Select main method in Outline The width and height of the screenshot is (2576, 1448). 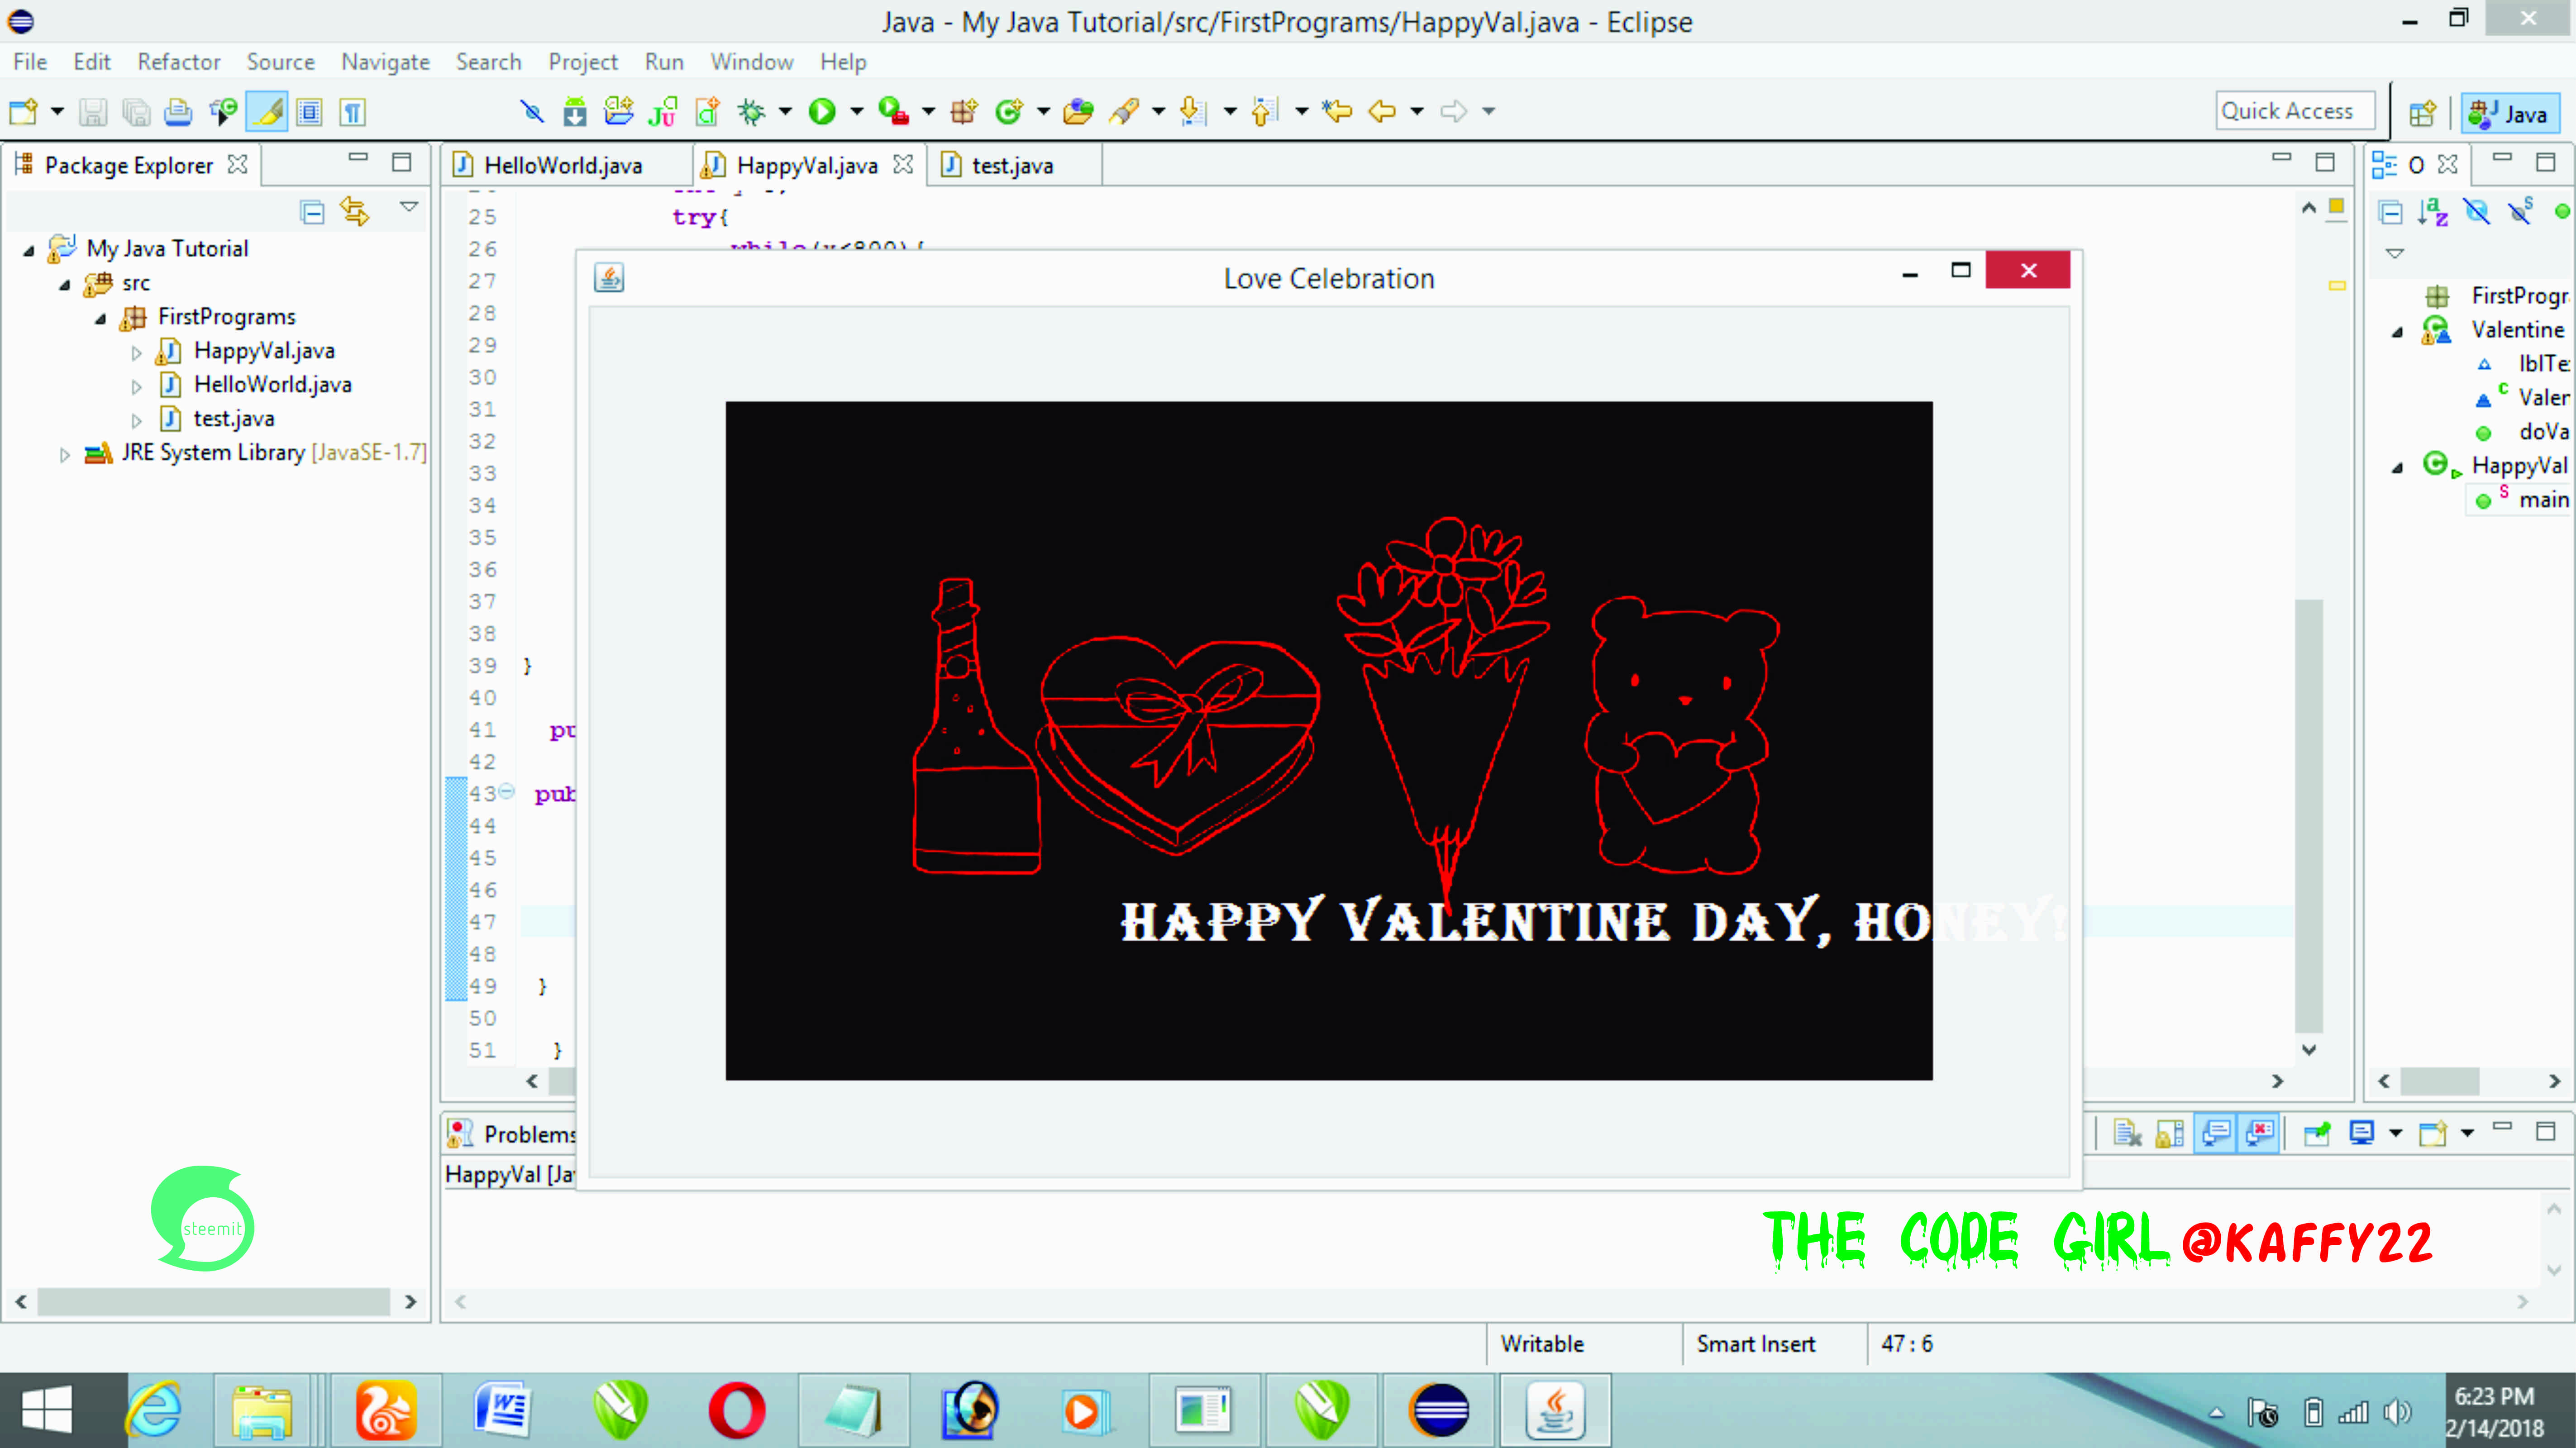[x=2543, y=500]
